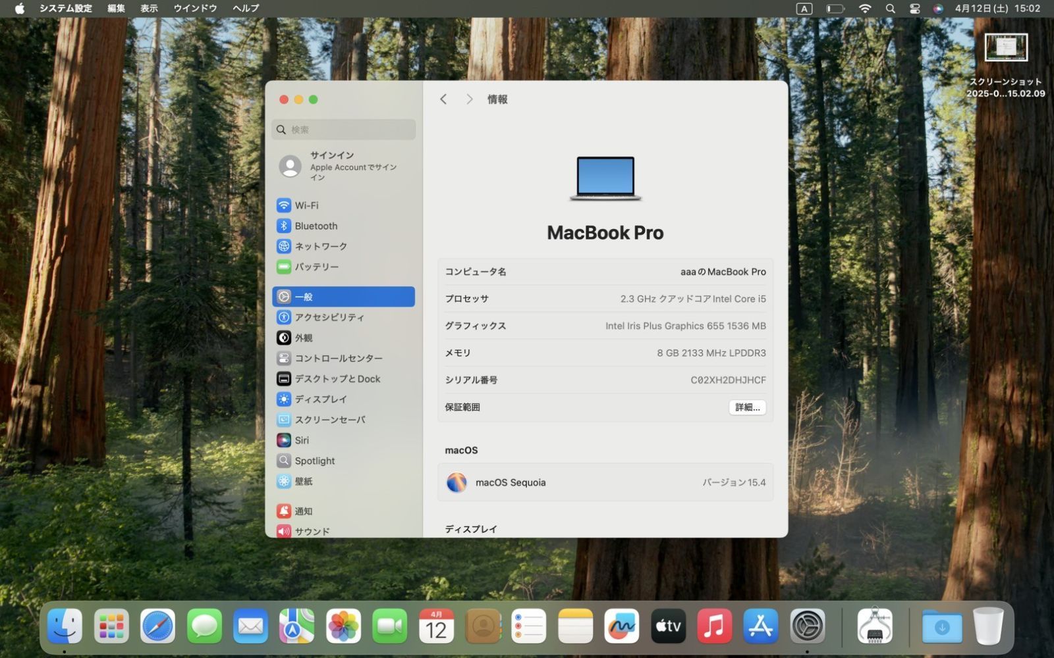Open デスクトップとDock settings
Screen dimensions: 1054x658
point(343,378)
